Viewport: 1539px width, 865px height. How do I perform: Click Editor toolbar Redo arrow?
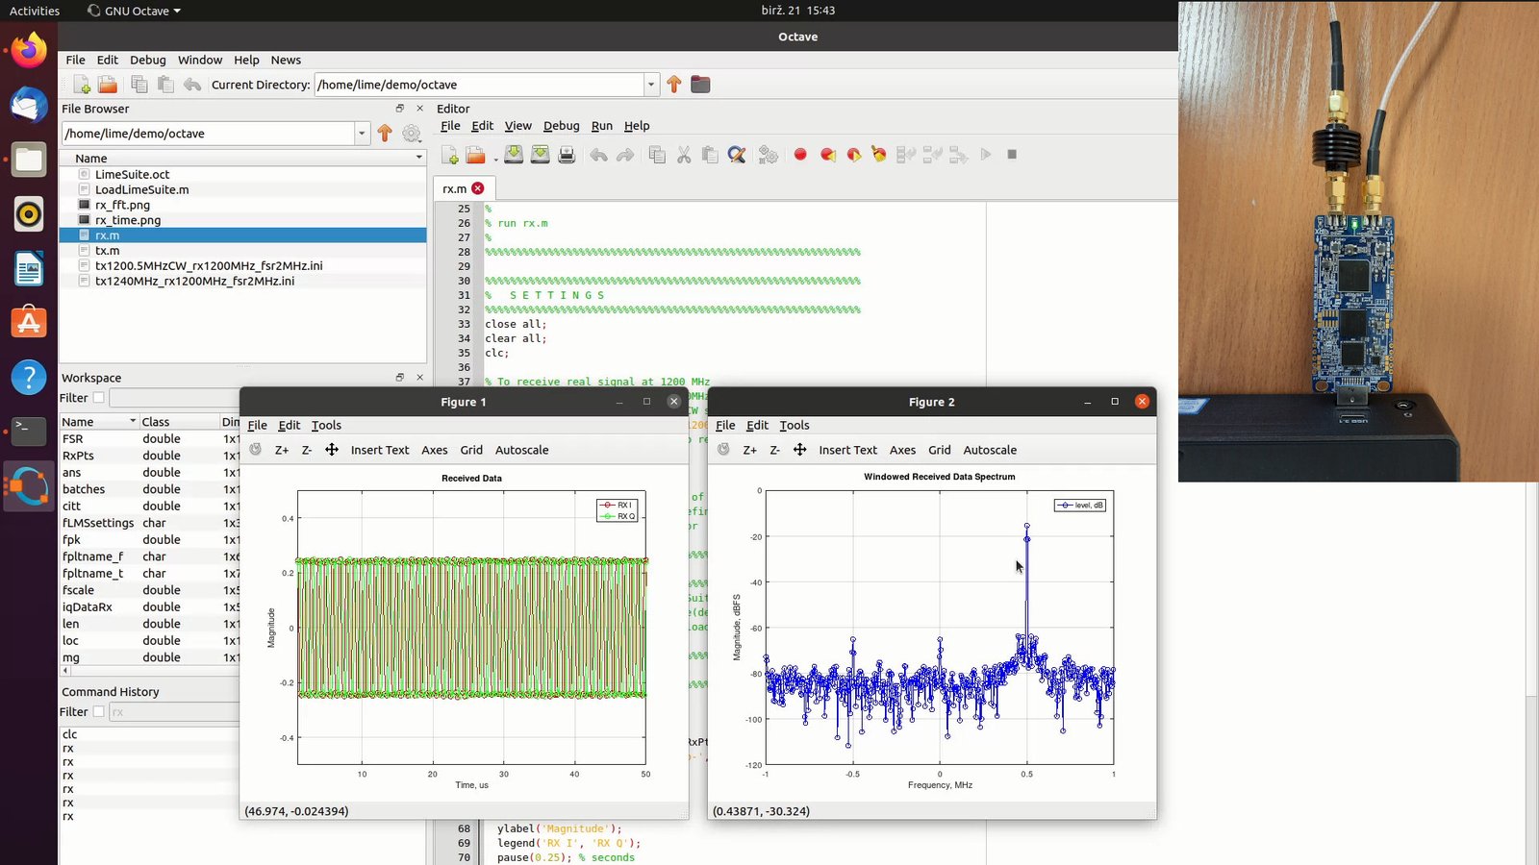click(x=625, y=155)
